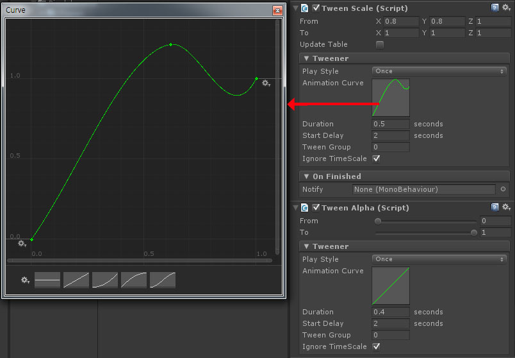This screenshot has width=515, height=358.
Task: Select the flat constant curve preset
Action: coord(47,280)
